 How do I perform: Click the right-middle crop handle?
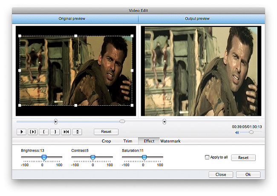tap(132, 70)
